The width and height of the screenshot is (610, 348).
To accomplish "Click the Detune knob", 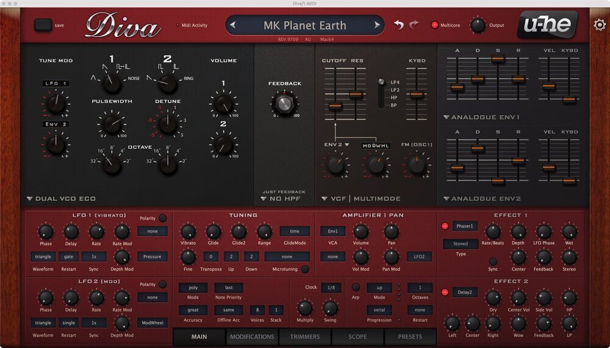I will coord(168,125).
